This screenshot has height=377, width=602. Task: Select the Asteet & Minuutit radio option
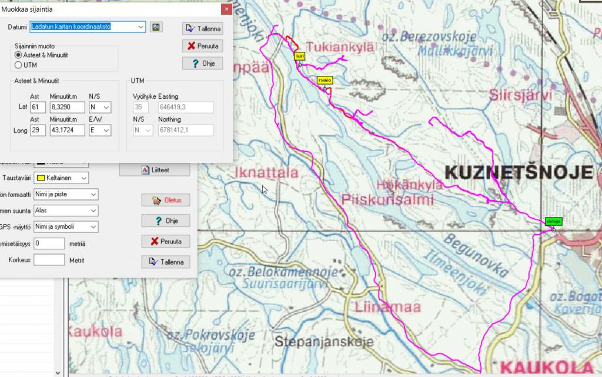click(18, 55)
